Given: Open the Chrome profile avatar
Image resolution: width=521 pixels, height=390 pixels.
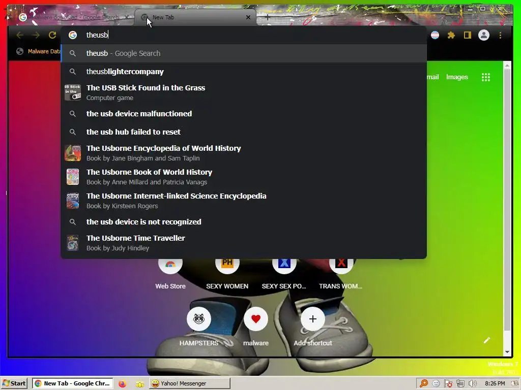Looking at the screenshot, I should pos(484,35).
